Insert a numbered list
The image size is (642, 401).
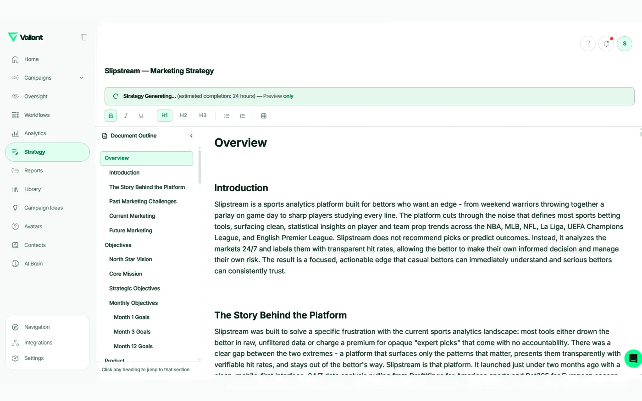pos(242,116)
